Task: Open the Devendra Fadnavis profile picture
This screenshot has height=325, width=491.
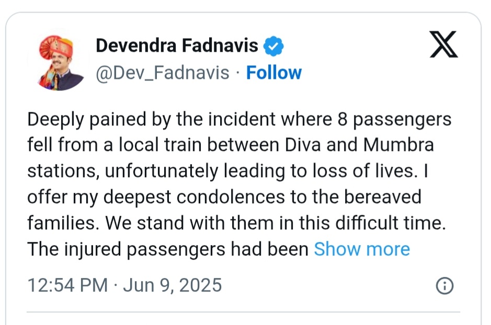Action: pos(61,63)
